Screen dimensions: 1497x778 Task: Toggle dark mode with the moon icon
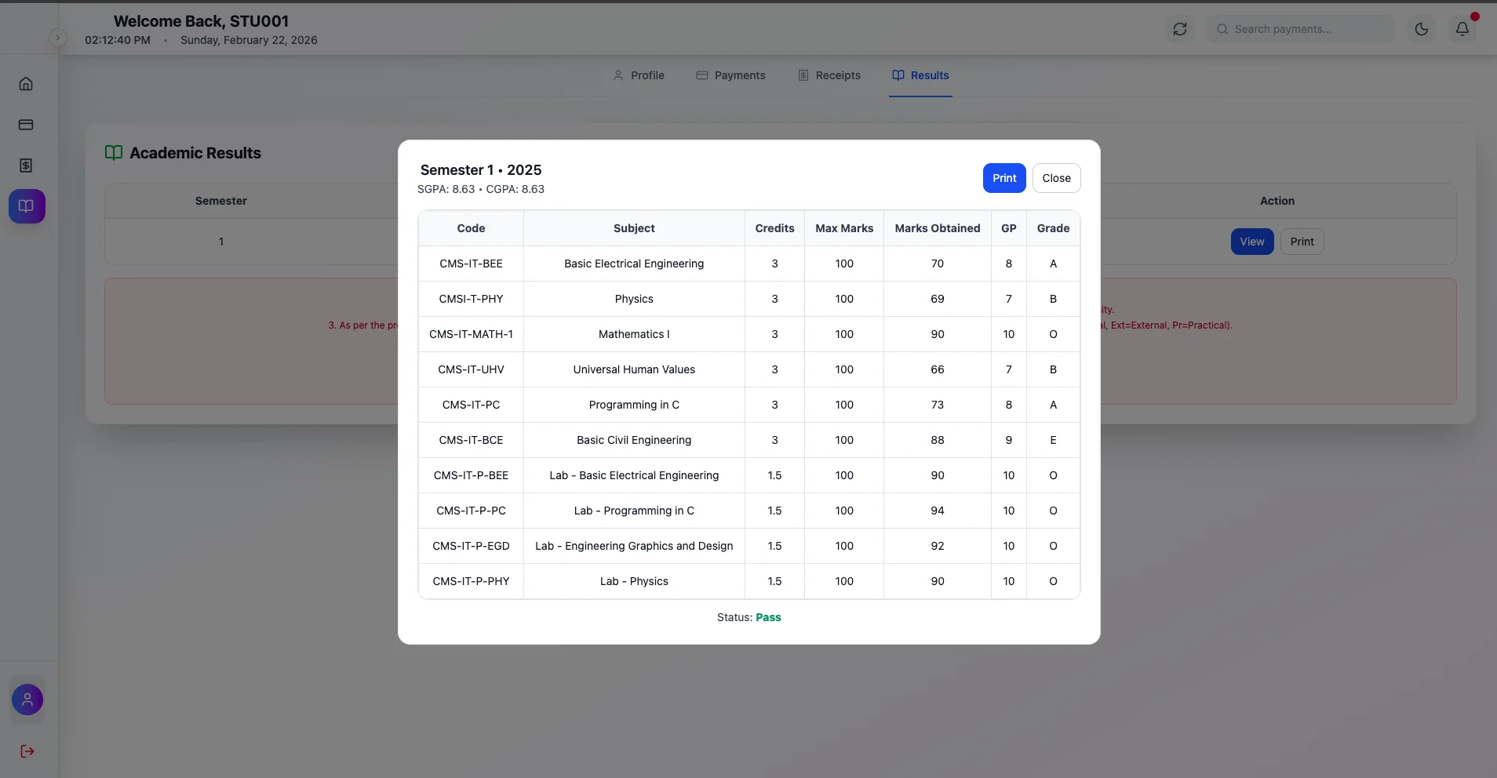point(1421,29)
